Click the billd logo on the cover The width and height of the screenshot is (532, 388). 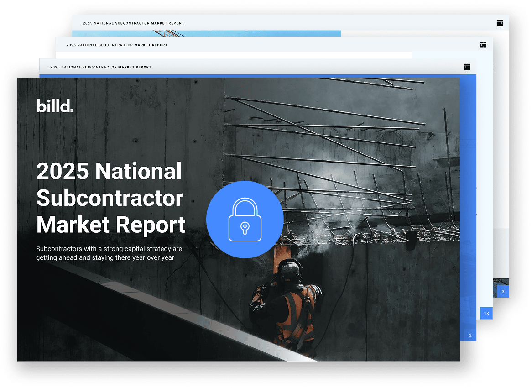pos(55,105)
